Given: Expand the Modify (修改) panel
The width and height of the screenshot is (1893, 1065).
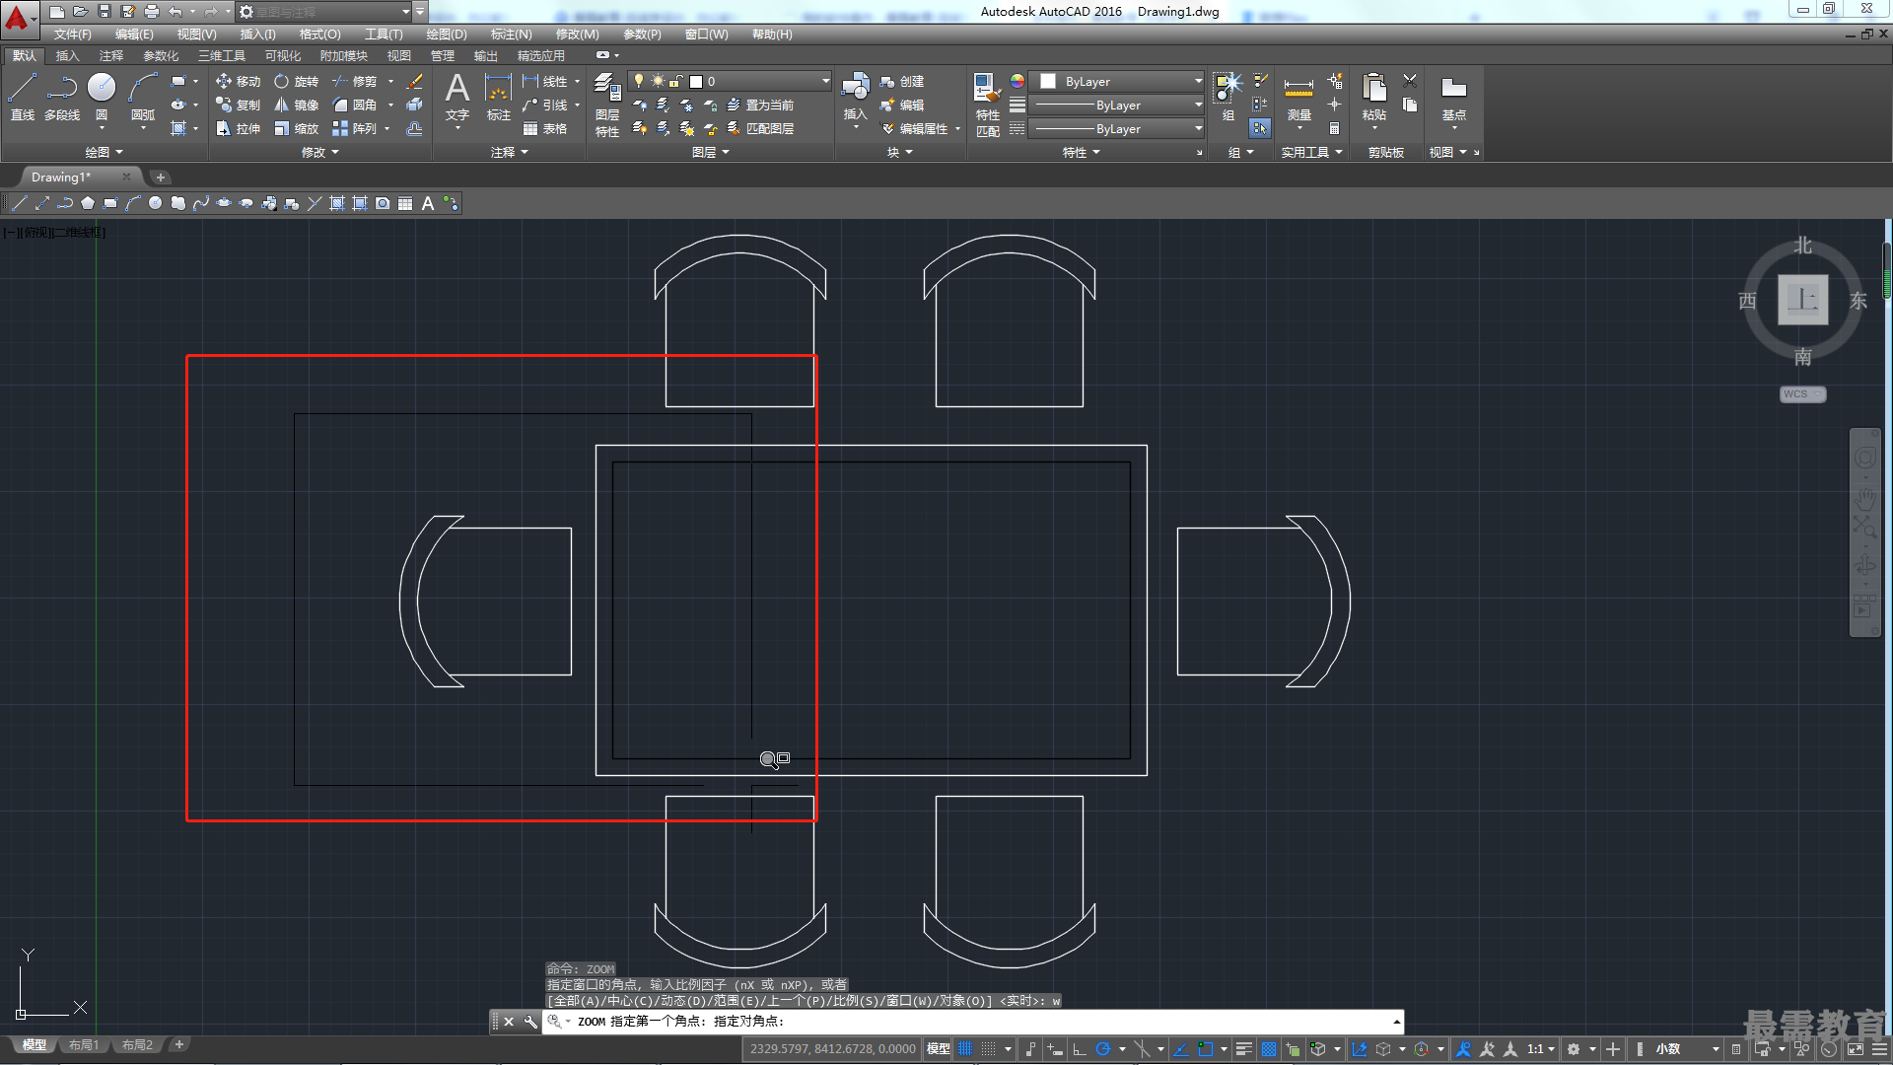Looking at the screenshot, I should pos(319,152).
